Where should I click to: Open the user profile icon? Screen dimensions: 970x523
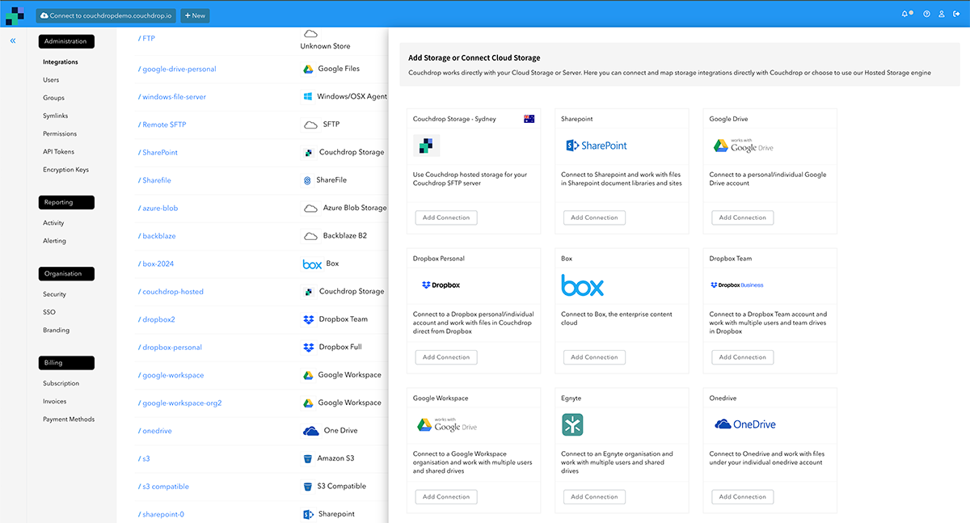pos(941,15)
